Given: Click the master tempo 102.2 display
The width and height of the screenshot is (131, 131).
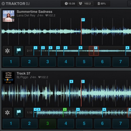Looking at the screenshot, I should (x=85, y=4).
